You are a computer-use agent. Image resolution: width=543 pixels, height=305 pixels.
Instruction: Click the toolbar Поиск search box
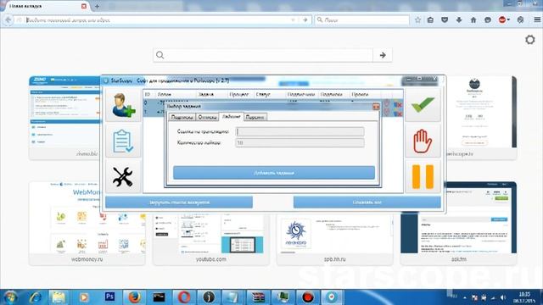pyautogui.click(x=362, y=20)
